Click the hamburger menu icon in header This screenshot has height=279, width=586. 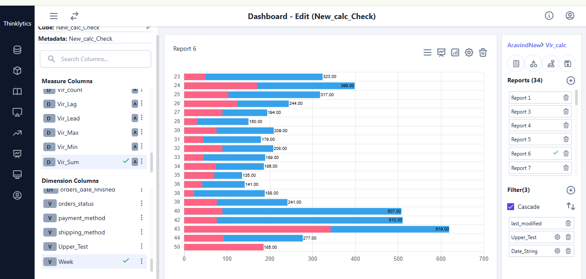[54, 16]
